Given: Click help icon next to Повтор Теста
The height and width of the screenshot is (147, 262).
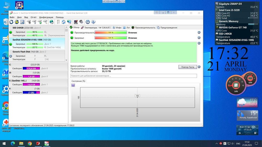Looking at the screenshot, I should click(x=199, y=67).
